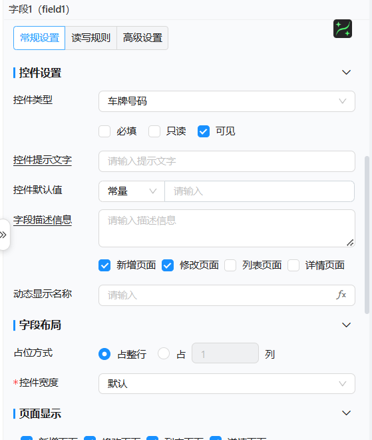Screen dimensions: 372x440
Task: Enable the 必填 checkbox
Action: point(104,131)
